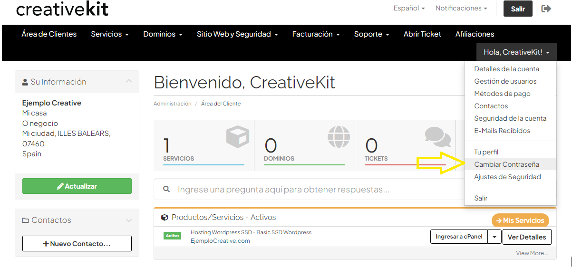Click the Nuevo Contacto button
Screen dimensions: 572x268
[77, 244]
